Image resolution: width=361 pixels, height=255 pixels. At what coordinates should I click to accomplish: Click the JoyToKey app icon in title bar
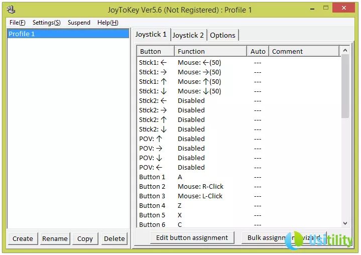click(x=11, y=10)
